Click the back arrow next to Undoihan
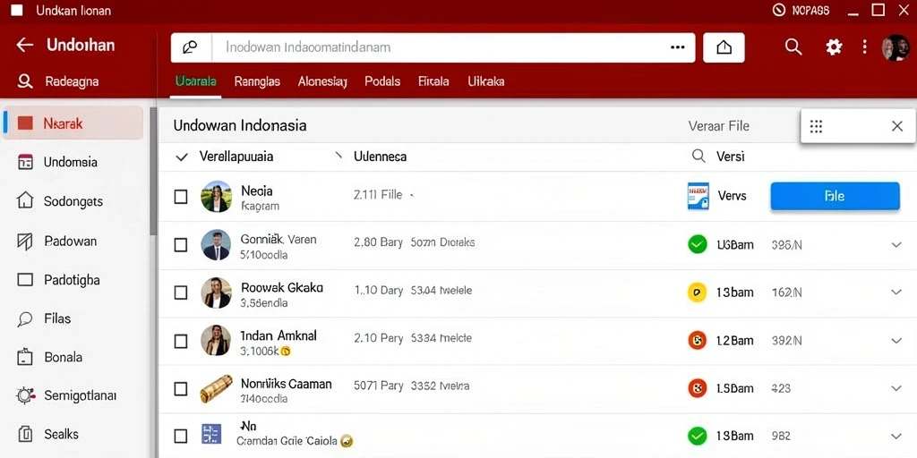Image resolution: width=917 pixels, height=458 pixels. coord(24,45)
